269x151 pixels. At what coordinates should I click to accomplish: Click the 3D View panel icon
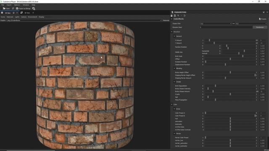[x=2, y=13]
